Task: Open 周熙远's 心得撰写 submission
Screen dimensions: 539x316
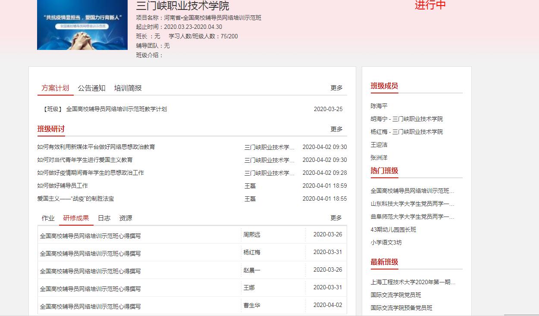Action: click(x=90, y=236)
